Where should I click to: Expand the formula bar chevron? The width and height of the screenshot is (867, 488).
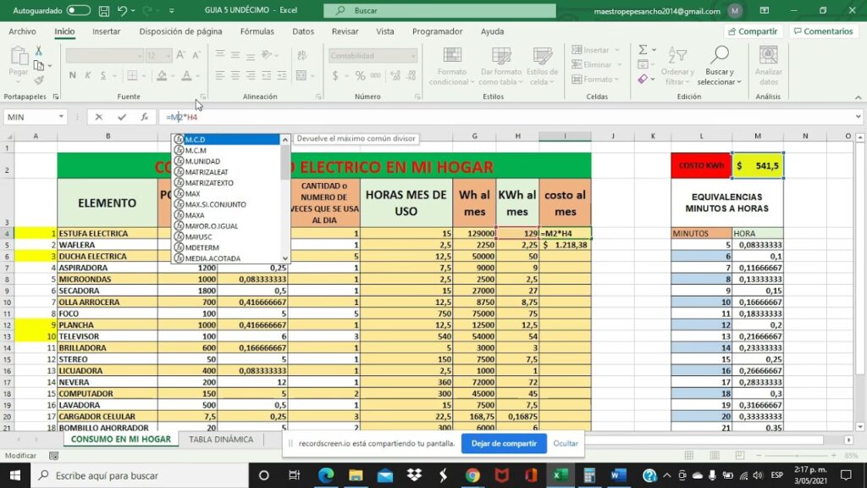tap(858, 117)
